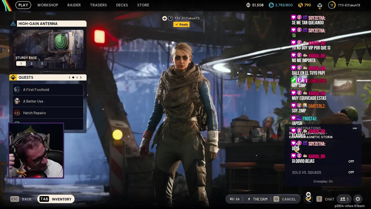Toggle the SOLO VS. SQUADS OFF switch
Screen dimensions: 371x209
tap(351, 172)
